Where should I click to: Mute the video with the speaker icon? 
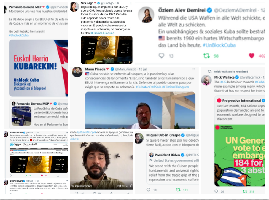[x=131, y=186]
